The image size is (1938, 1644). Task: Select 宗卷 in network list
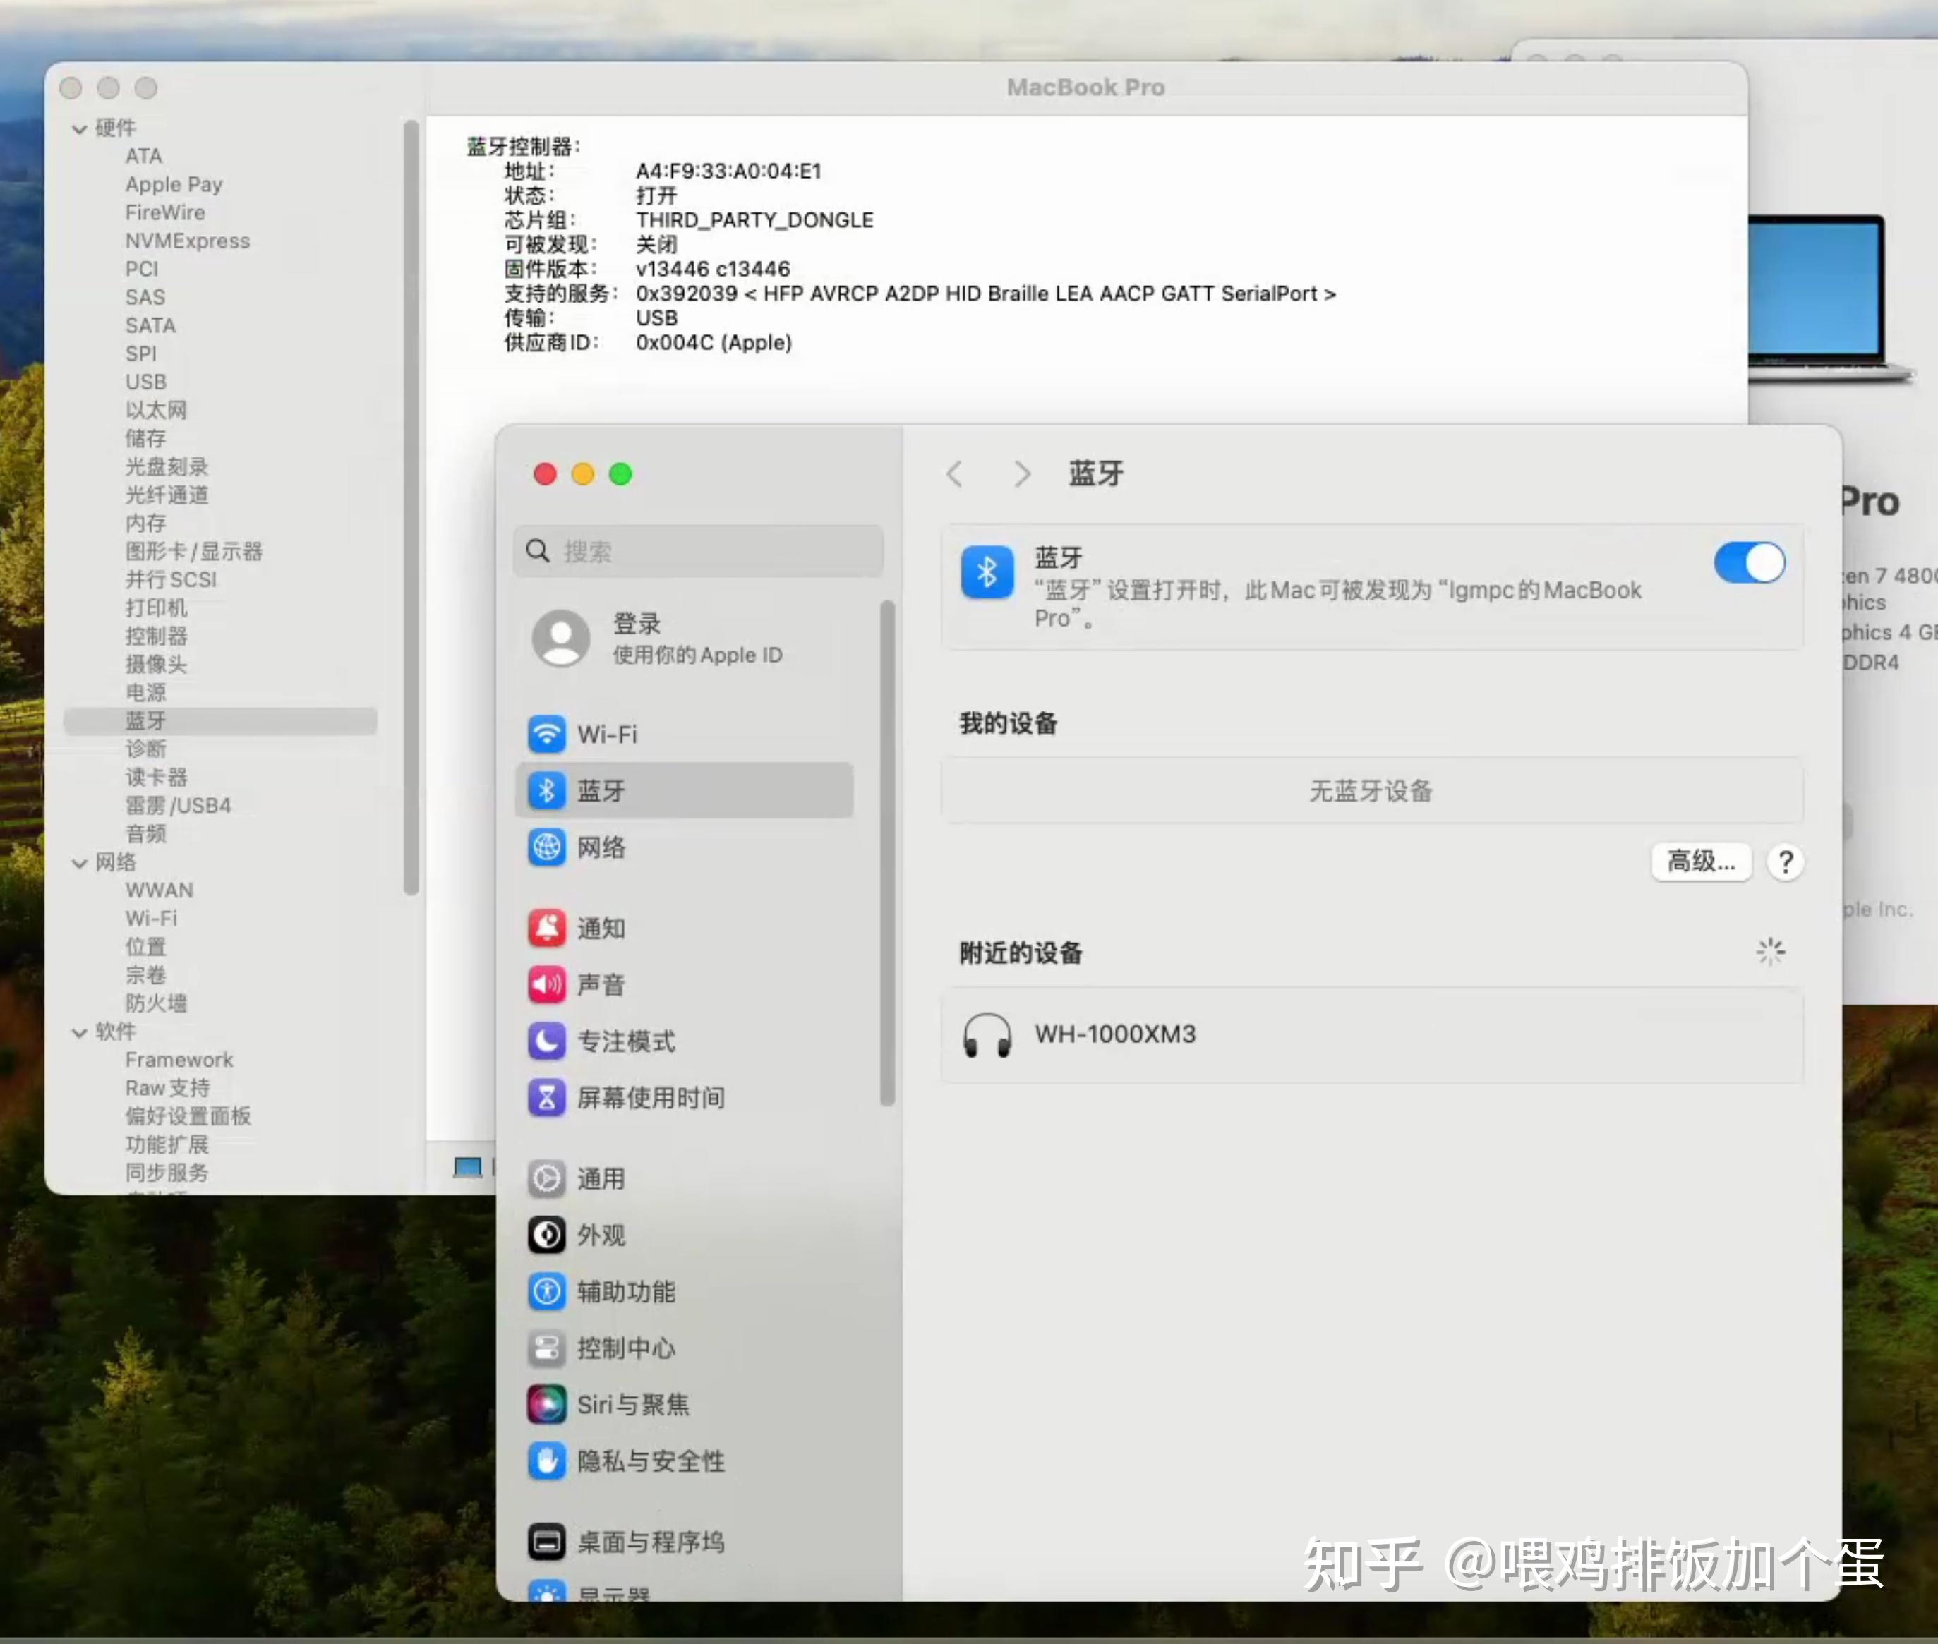pyautogui.click(x=145, y=975)
